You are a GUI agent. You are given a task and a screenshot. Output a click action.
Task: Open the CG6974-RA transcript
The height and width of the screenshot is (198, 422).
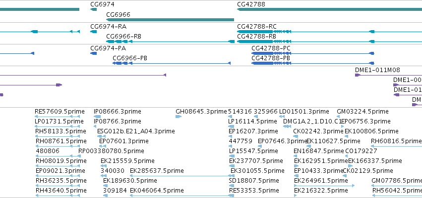[x=93, y=32]
